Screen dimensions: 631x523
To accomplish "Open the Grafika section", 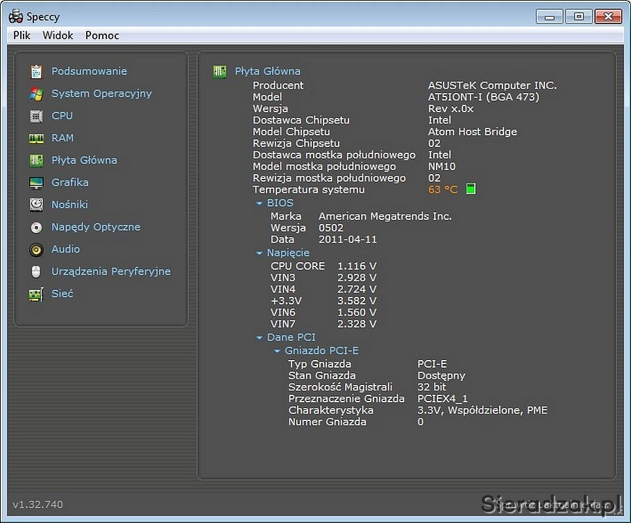I will click(70, 182).
